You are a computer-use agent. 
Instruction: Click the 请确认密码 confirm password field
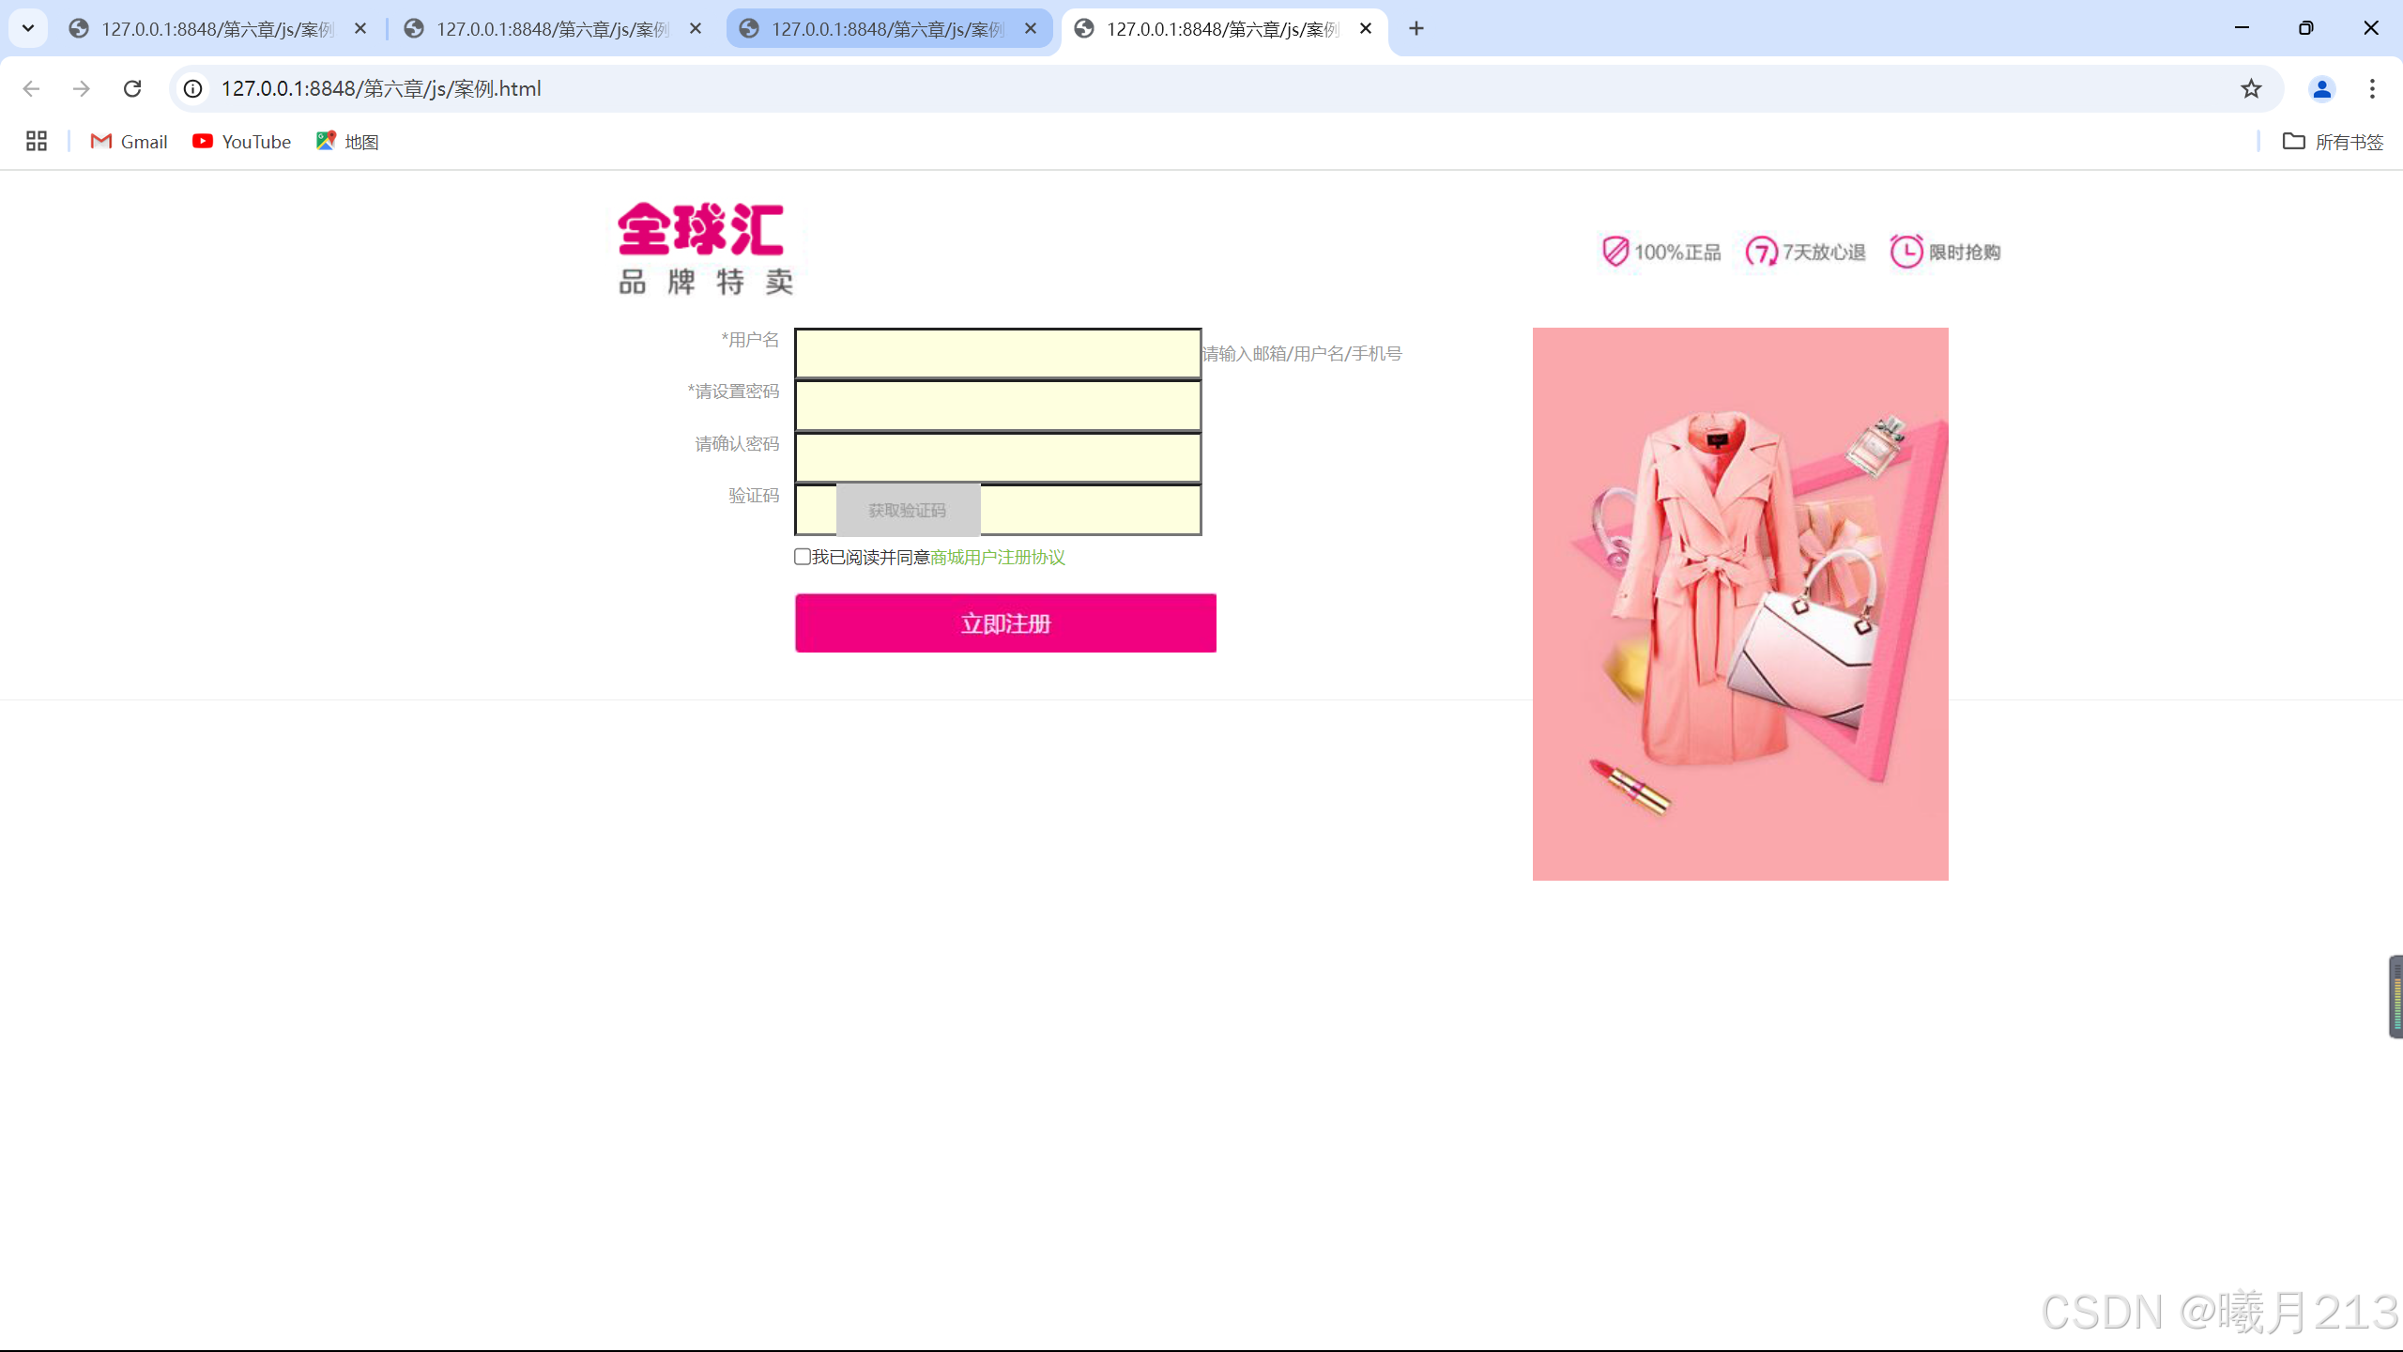coord(998,458)
